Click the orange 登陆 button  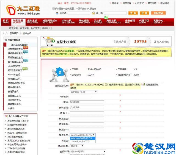click(x=133, y=13)
